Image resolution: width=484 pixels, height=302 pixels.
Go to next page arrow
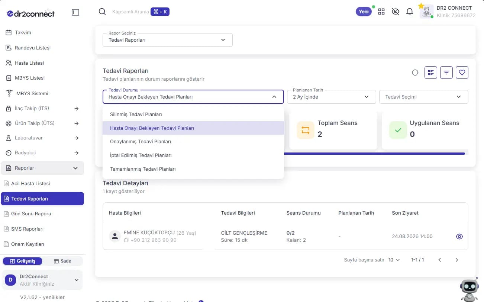coord(457,260)
